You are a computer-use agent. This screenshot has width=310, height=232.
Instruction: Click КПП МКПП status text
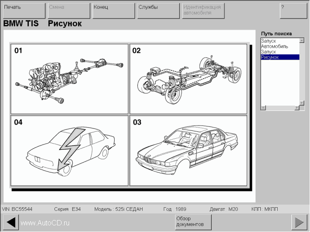264,209
